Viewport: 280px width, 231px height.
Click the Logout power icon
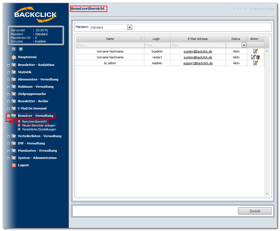[x=14, y=165]
